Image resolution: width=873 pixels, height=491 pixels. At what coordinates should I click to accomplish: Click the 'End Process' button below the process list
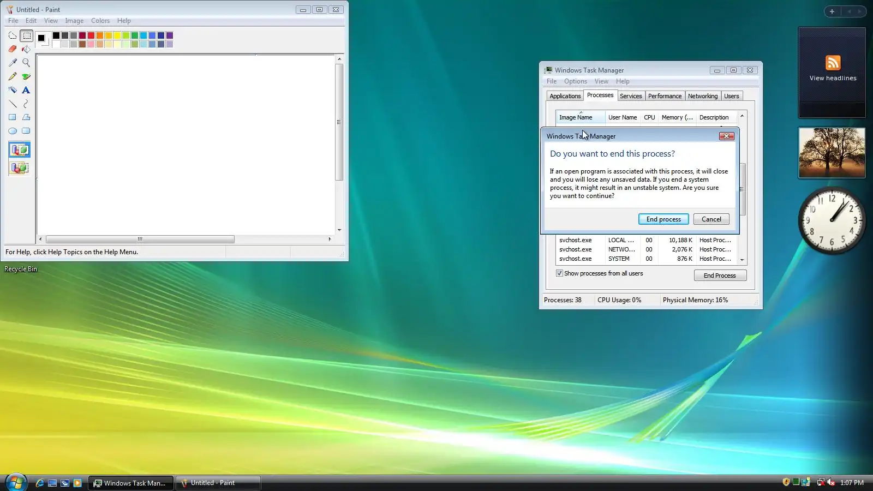pyautogui.click(x=720, y=276)
